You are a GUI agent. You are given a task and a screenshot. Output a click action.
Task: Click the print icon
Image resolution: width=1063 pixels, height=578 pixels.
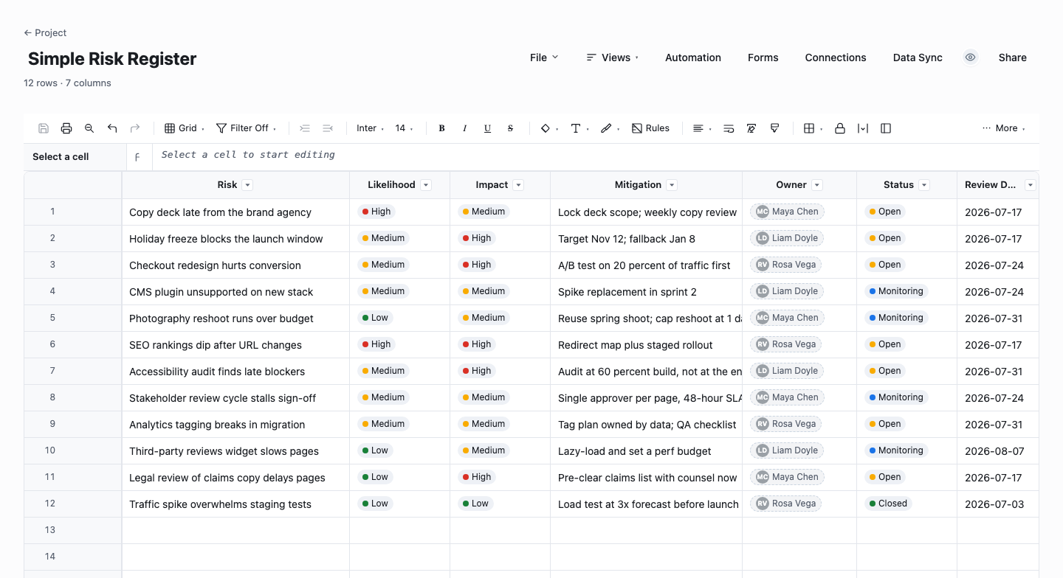(x=66, y=128)
